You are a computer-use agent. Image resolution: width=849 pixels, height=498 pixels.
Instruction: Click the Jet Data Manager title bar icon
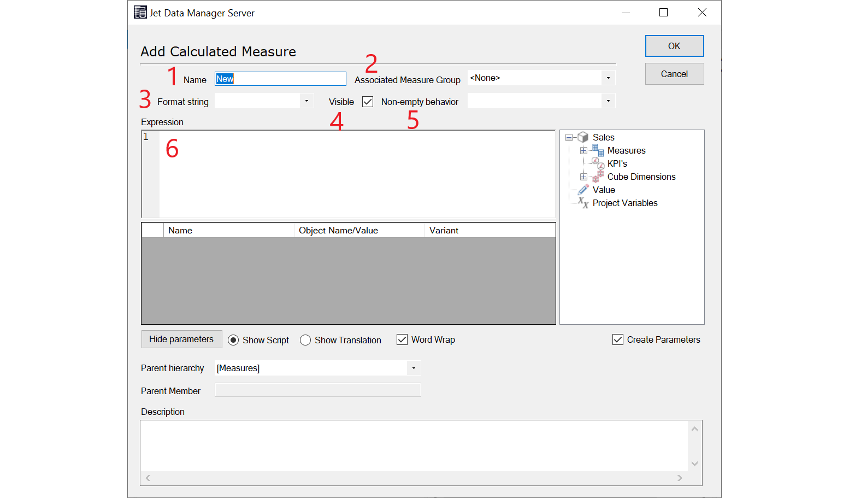(x=140, y=12)
